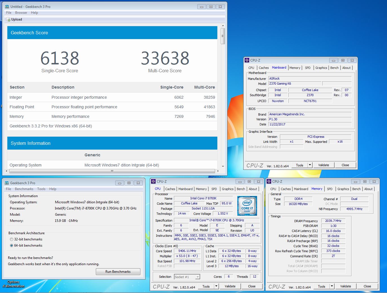This screenshot has width=387, height=293.
Task: Click the Upload toolbar icon in Geekbench
Action: click(x=8, y=19)
